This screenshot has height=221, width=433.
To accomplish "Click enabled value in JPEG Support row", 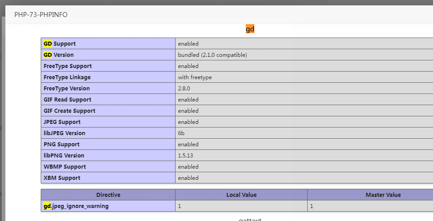I will (188, 122).
